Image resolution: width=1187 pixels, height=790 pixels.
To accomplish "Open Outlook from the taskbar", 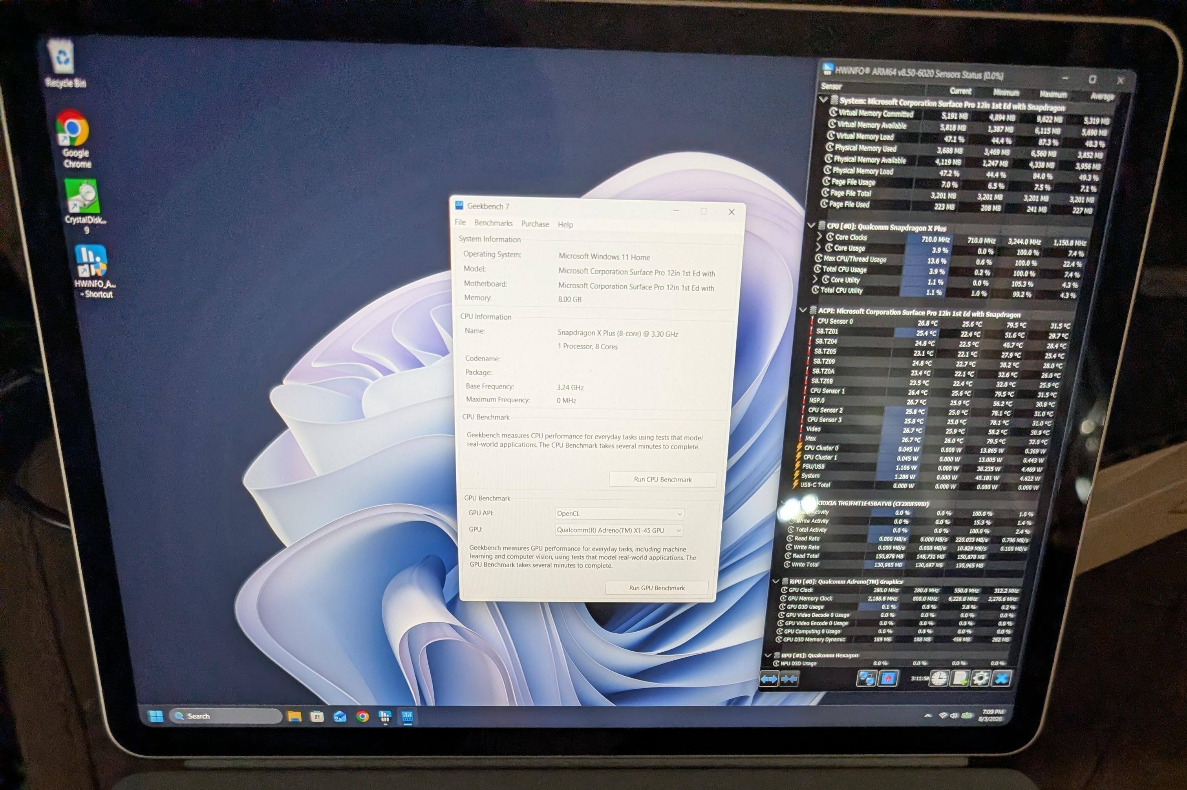I will point(340,716).
